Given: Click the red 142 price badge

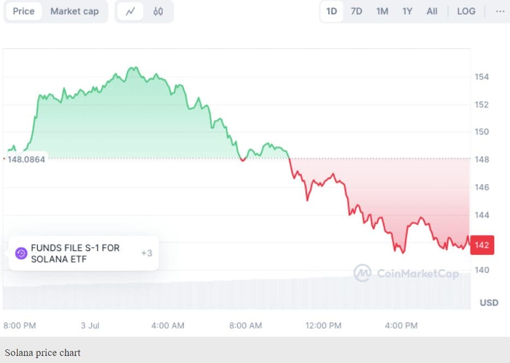Looking at the screenshot, I should [482, 245].
